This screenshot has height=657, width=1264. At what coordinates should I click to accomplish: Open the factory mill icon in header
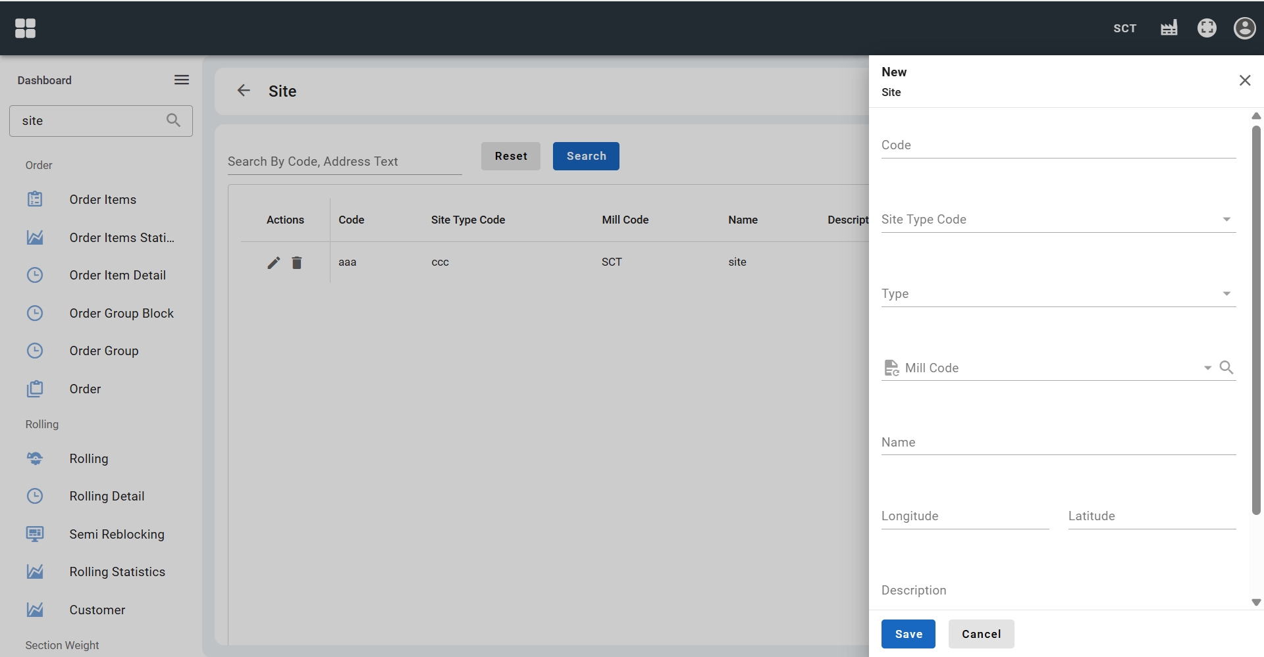click(x=1169, y=28)
